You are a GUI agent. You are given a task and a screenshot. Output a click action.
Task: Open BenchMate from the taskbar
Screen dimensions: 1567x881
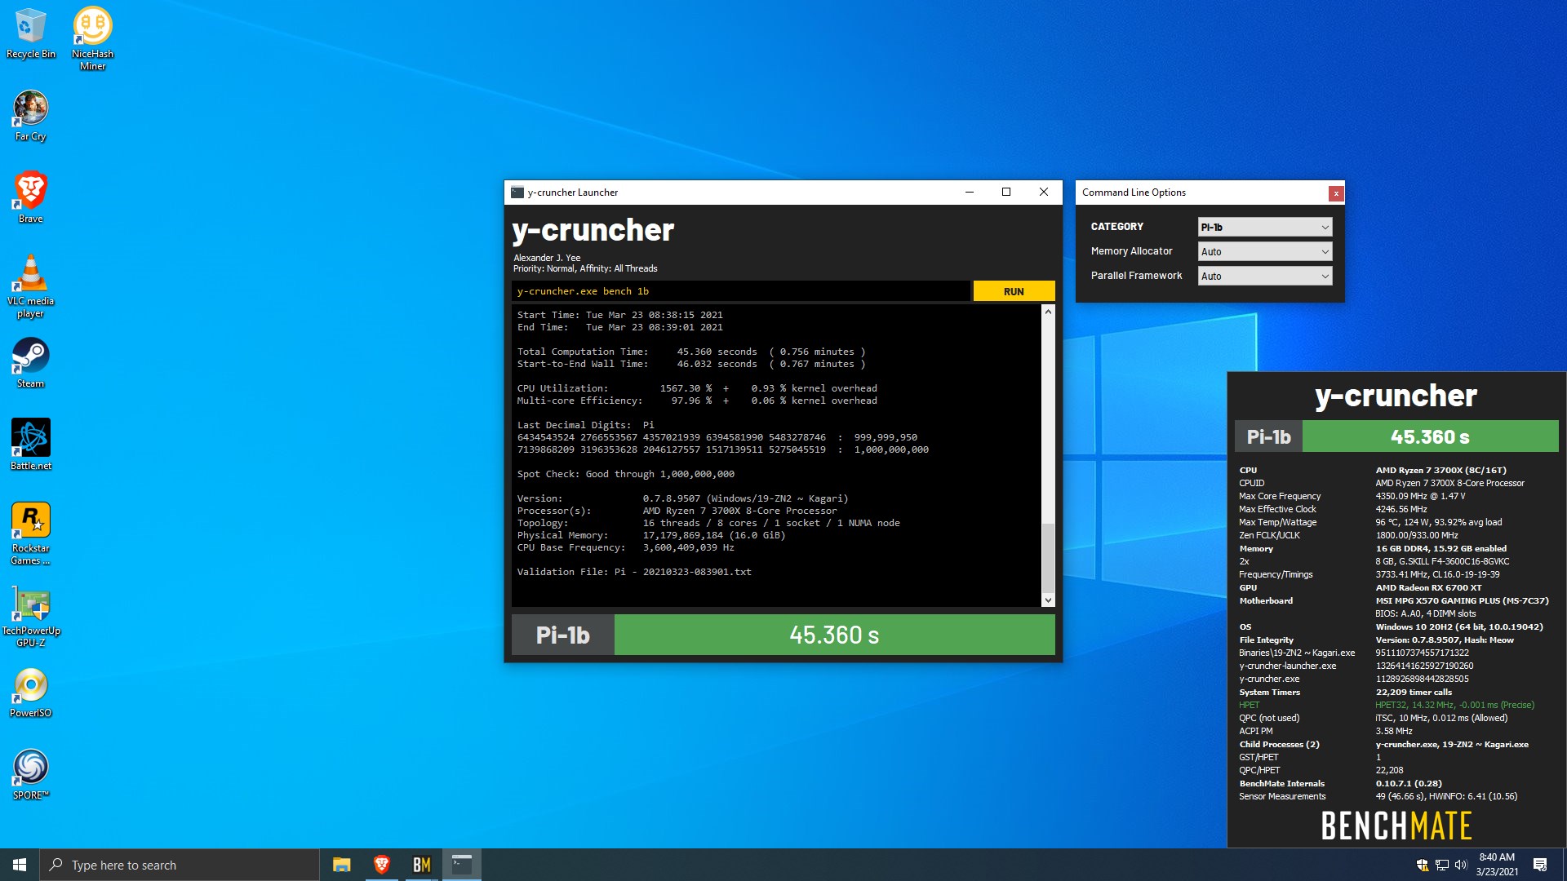421,865
